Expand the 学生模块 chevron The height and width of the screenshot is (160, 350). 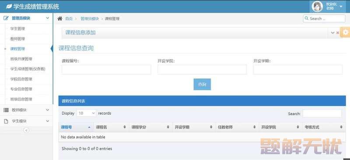coord(47,121)
